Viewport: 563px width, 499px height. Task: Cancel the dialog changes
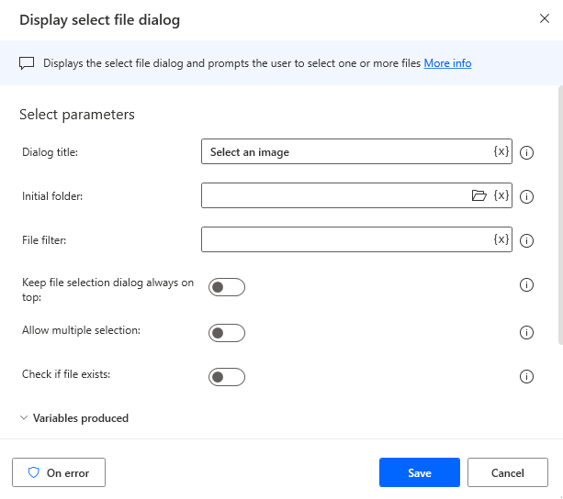tap(507, 472)
